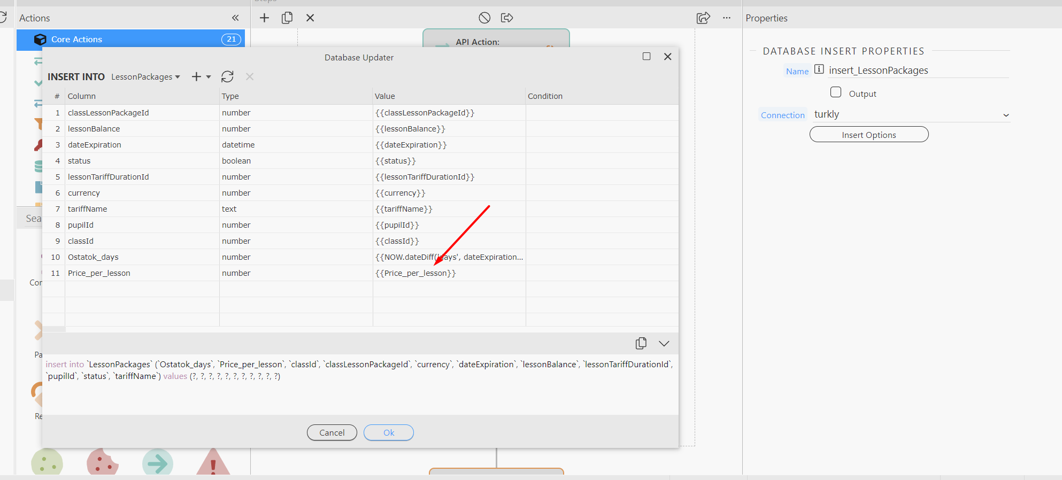Add a new step with plus icon
1062x480 pixels.
pos(264,18)
